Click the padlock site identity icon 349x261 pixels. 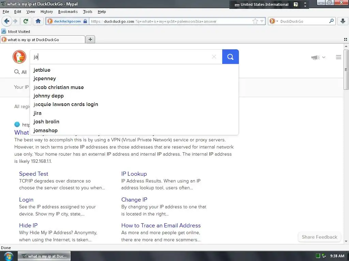[x=85, y=21]
